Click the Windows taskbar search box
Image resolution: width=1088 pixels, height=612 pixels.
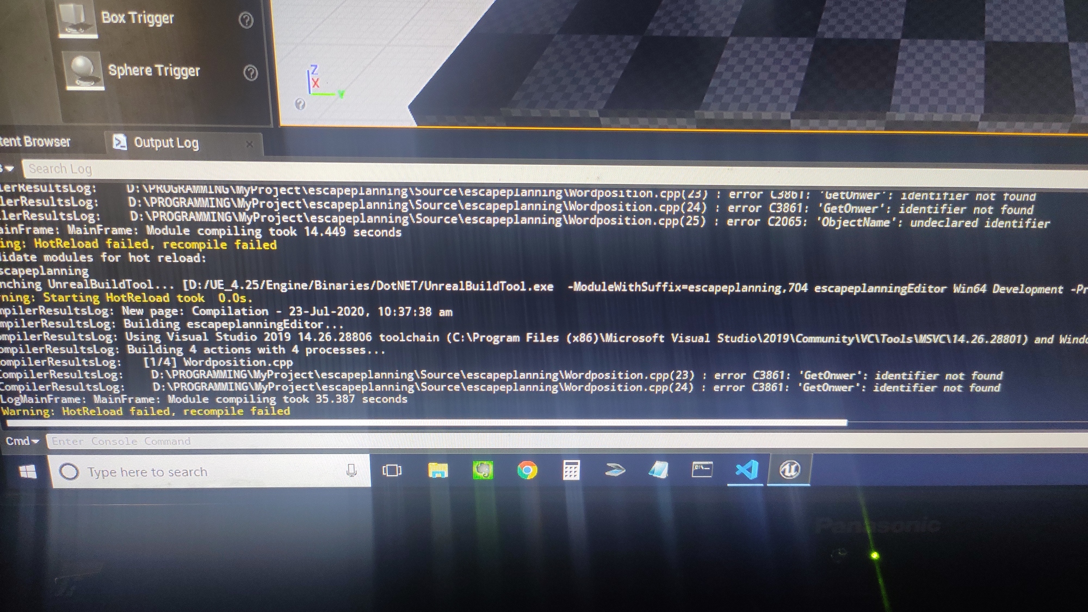pyautogui.click(x=211, y=471)
